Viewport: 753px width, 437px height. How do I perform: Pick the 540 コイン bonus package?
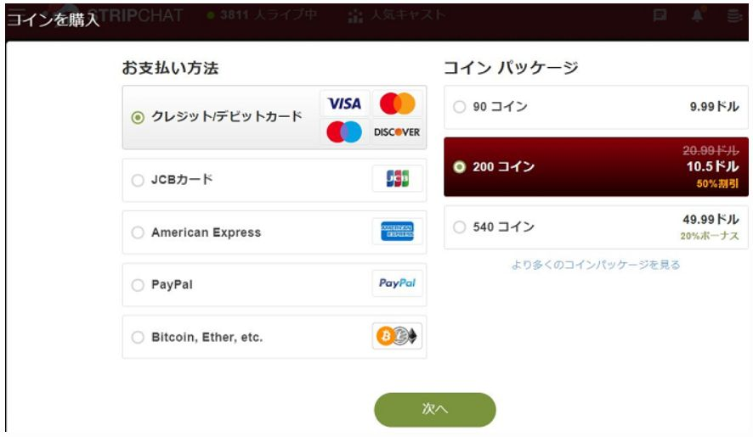click(596, 227)
